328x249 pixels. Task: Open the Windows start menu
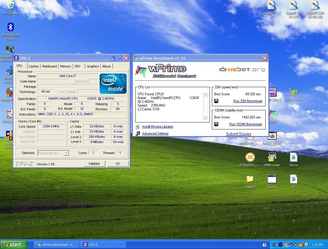point(14,245)
